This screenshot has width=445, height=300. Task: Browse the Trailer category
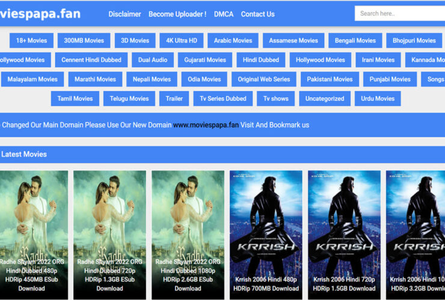tap(174, 98)
